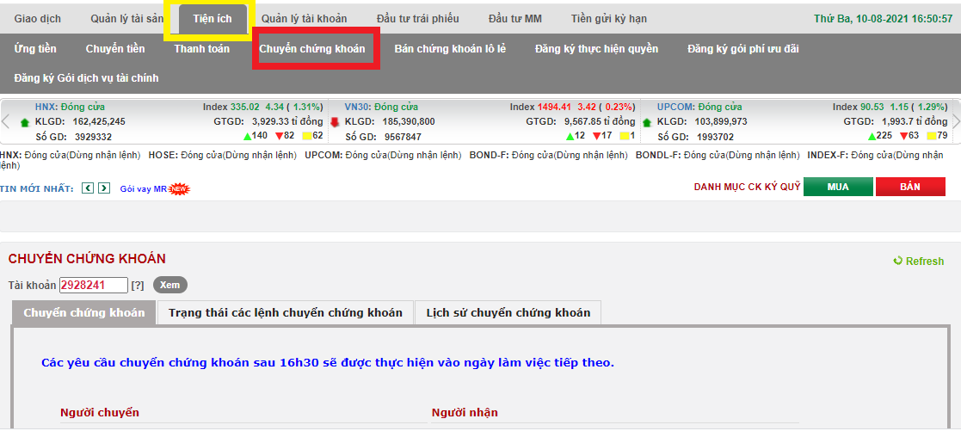Open the Chuyển chứng khoán submenu item
This screenshot has width=961, height=431.
(x=312, y=48)
